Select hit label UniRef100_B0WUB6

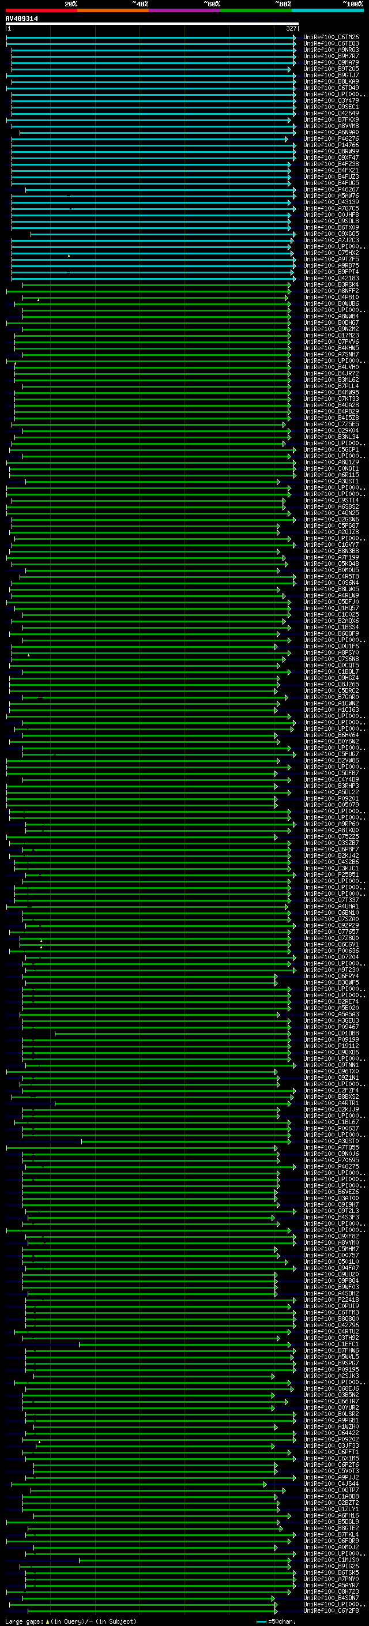tap(331, 303)
